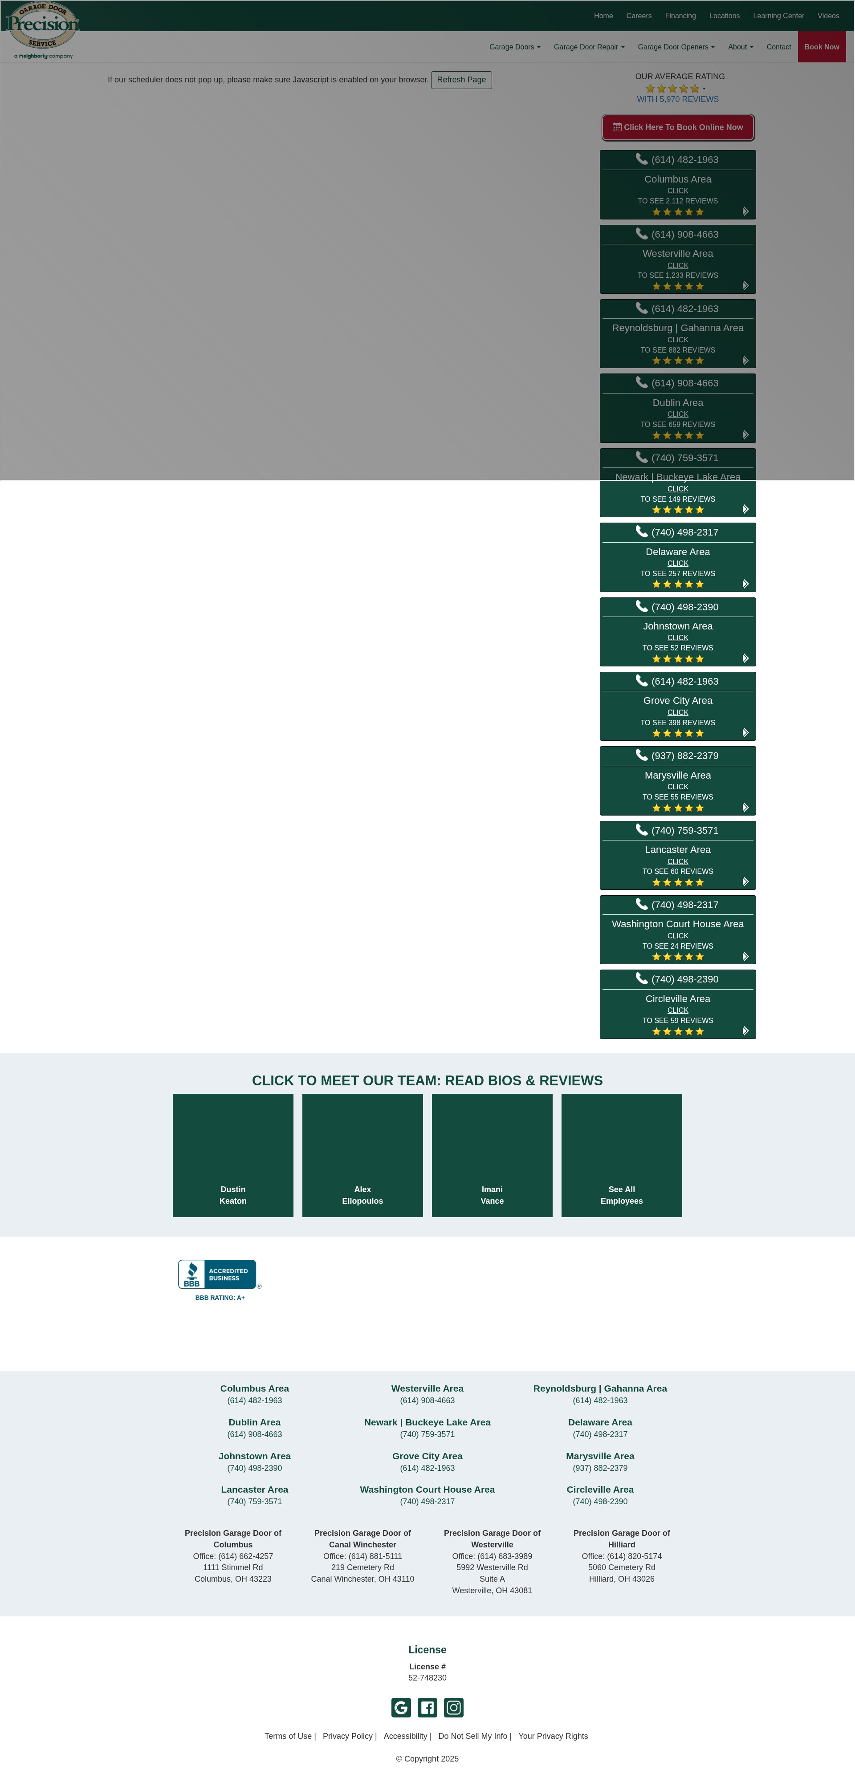The width and height of the screenshot is (855, 1782).
Task: Open the Learning Center
Action: coord(778,16)
